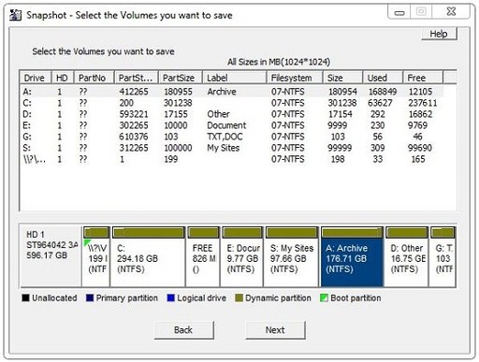Click the 301238 PartSize value
479x362 pixels.
[178, 103]
